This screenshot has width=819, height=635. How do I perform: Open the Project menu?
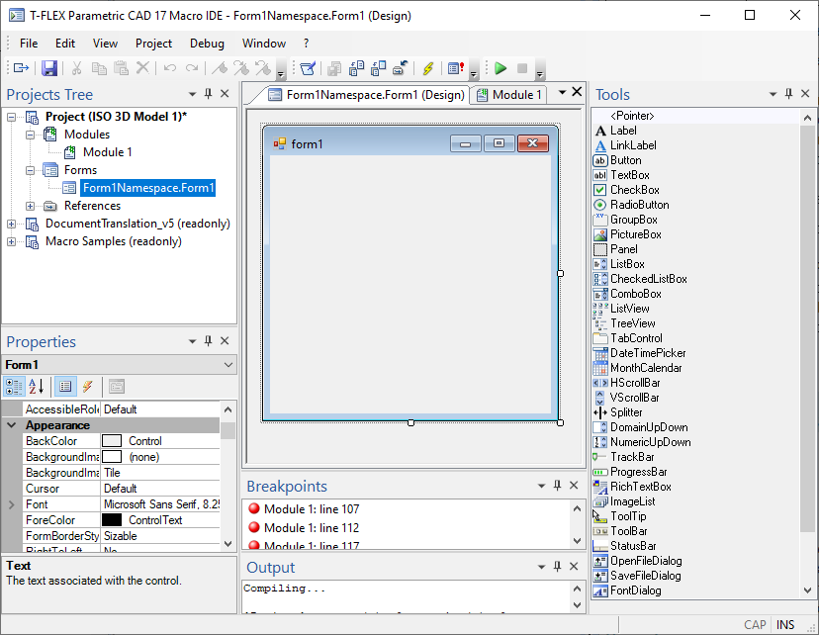(153, 44)
